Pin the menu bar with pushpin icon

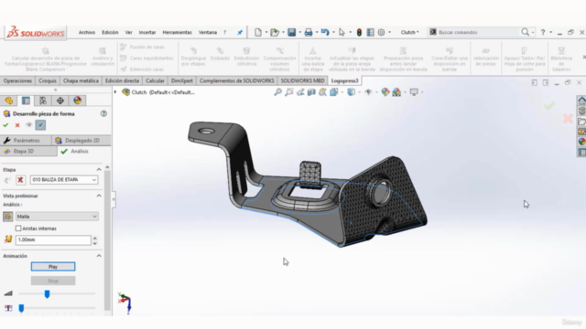coord(240,33)
